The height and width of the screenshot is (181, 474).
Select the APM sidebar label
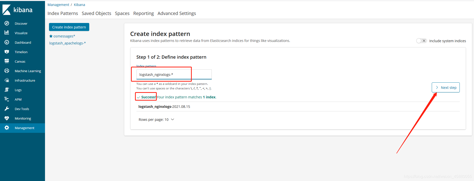(18, 99)
